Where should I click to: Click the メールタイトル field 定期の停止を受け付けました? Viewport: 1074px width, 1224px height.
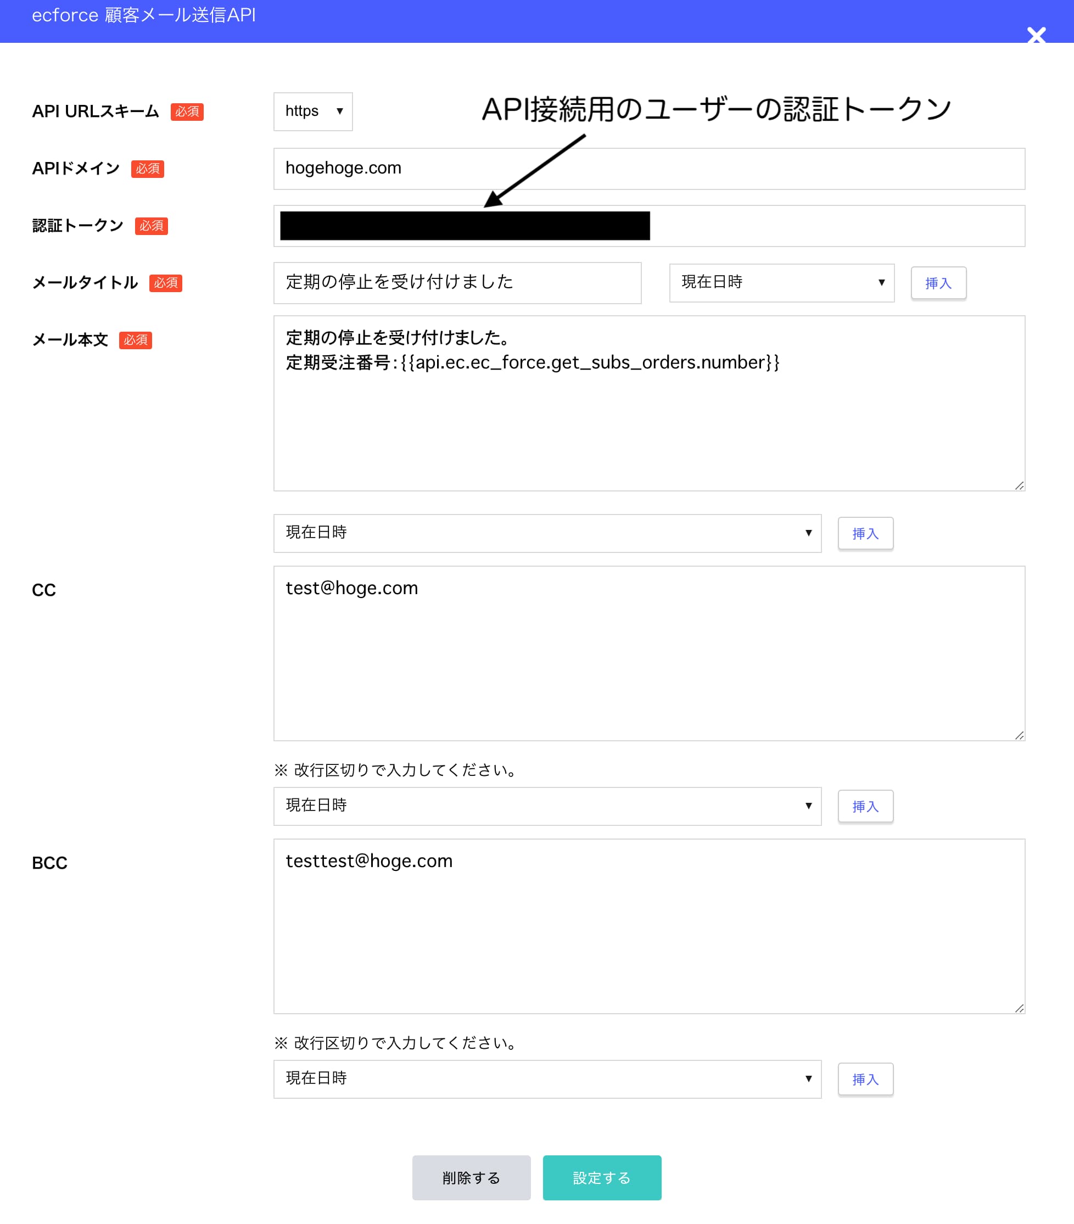[456, 283]
